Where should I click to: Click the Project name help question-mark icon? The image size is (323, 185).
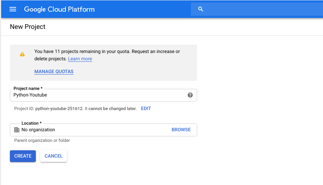pyautogui.click(x=190, y=95)
